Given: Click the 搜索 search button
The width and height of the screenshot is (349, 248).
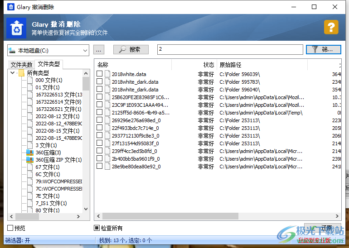Looking at the screenshot, I should coord(131,49).
